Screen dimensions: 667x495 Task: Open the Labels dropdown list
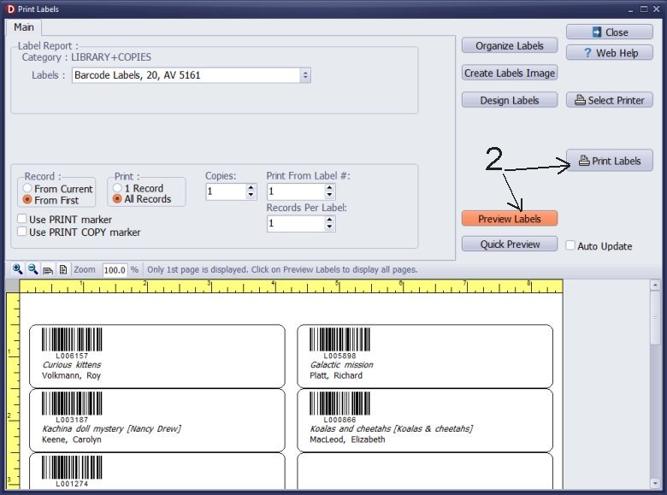point(305,75)
